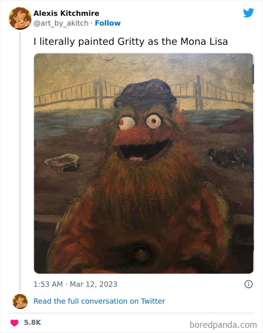Like the tweet with the heart icon
The image size is (263, 333).
click(14, 322)
